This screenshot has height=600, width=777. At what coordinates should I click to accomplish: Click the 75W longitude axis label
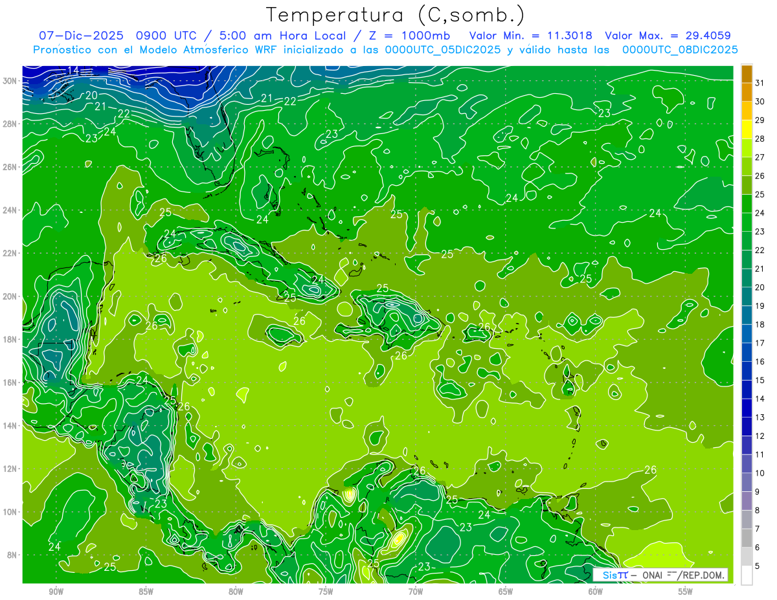coord(326,591)
